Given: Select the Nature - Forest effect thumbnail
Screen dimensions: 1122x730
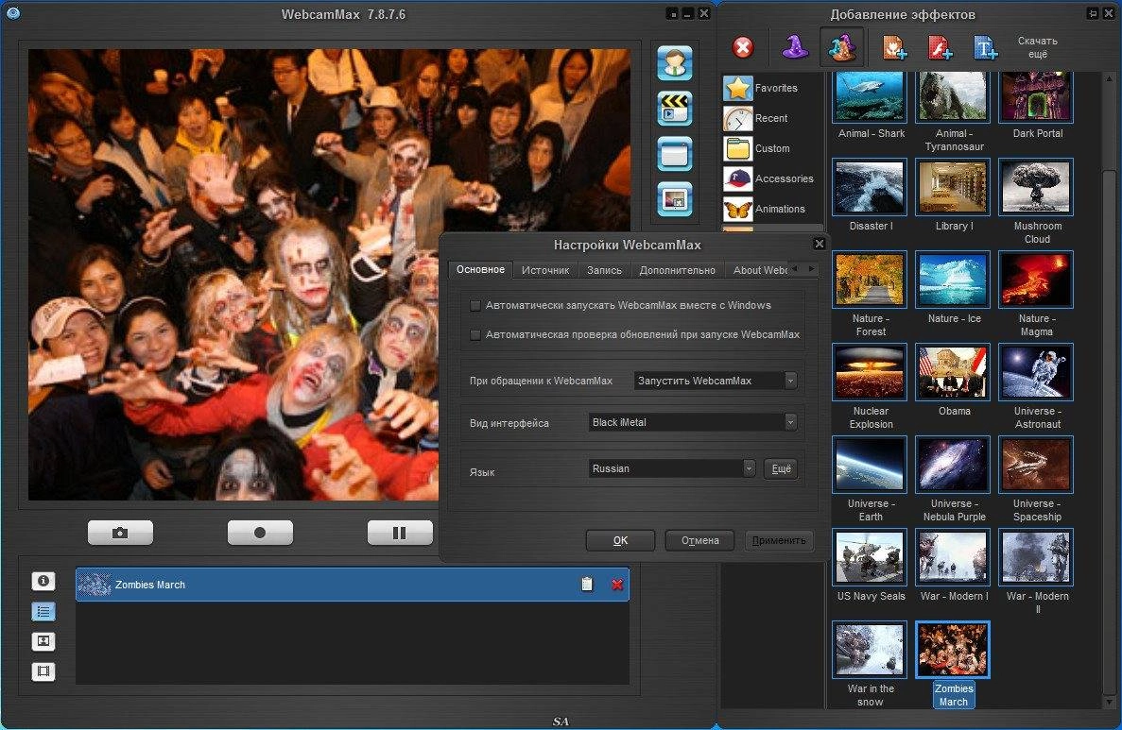Looking at the screenshot, I should (870, 280).
